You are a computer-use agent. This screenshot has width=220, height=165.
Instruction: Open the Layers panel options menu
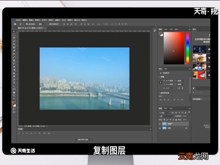point(190,109)
